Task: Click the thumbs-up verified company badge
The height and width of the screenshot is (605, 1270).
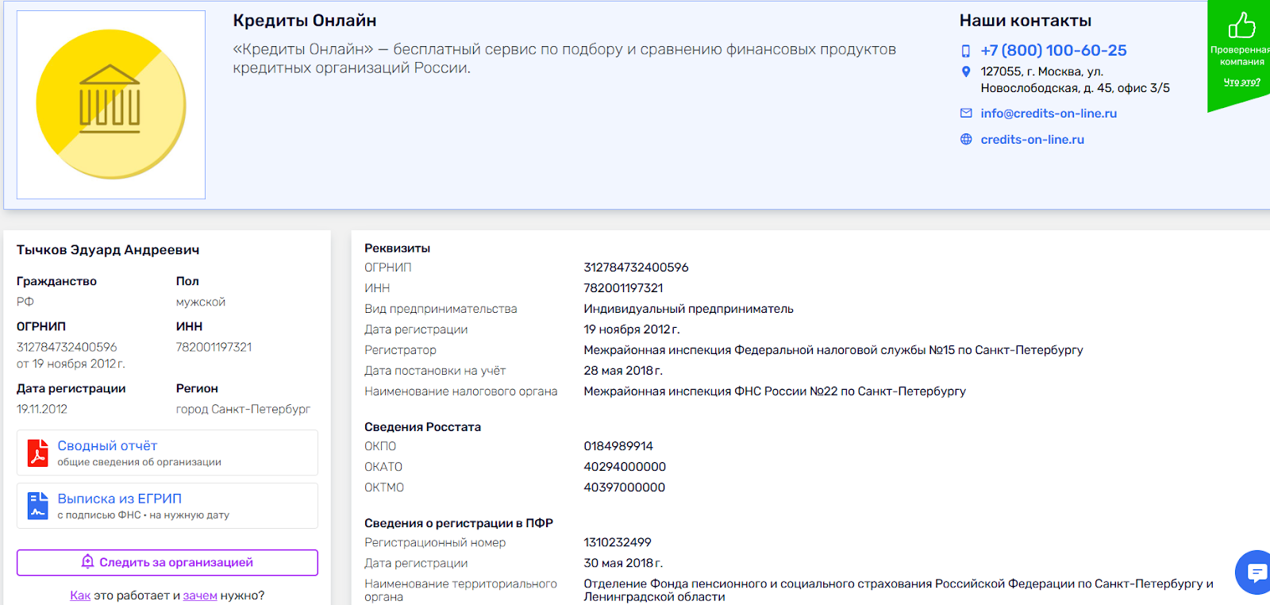Action: click(1241, 25)
